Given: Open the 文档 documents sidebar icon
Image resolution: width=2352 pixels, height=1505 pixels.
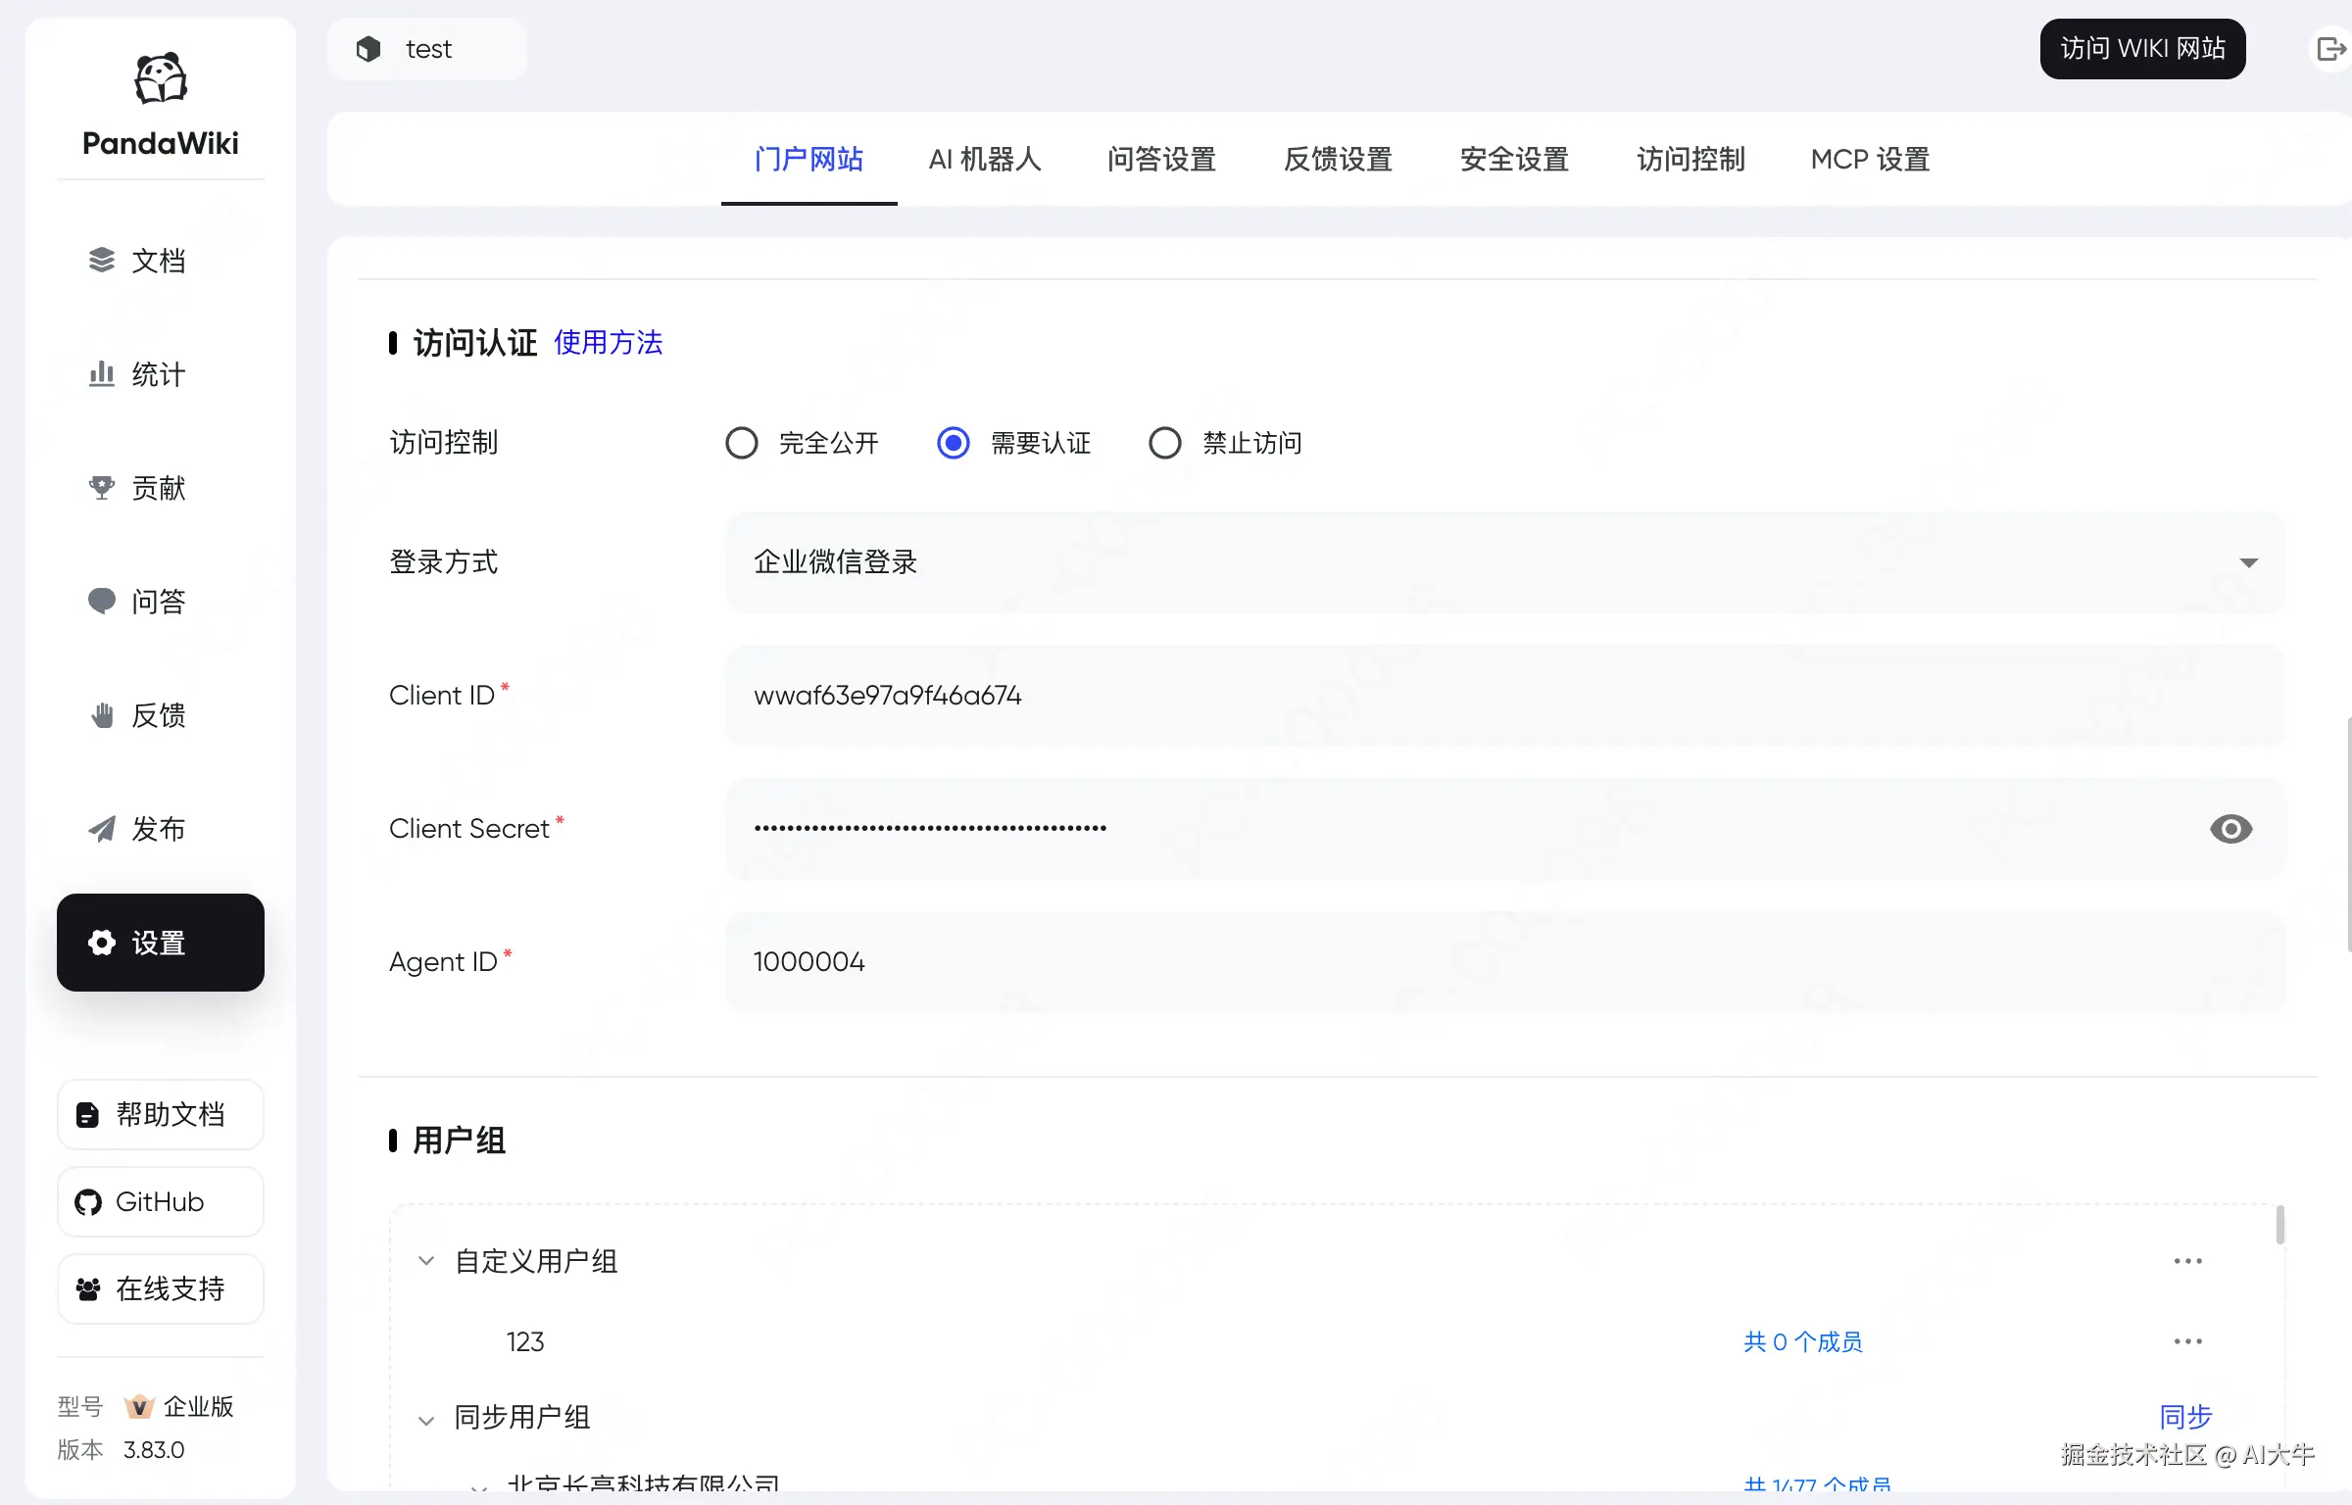Looking at the screenshot, I should click(x=102, y=261).
